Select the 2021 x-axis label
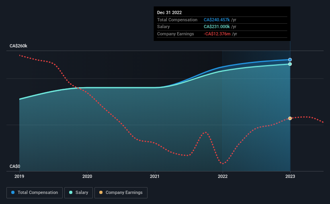 pyautogui.click(x=155, y=176)
